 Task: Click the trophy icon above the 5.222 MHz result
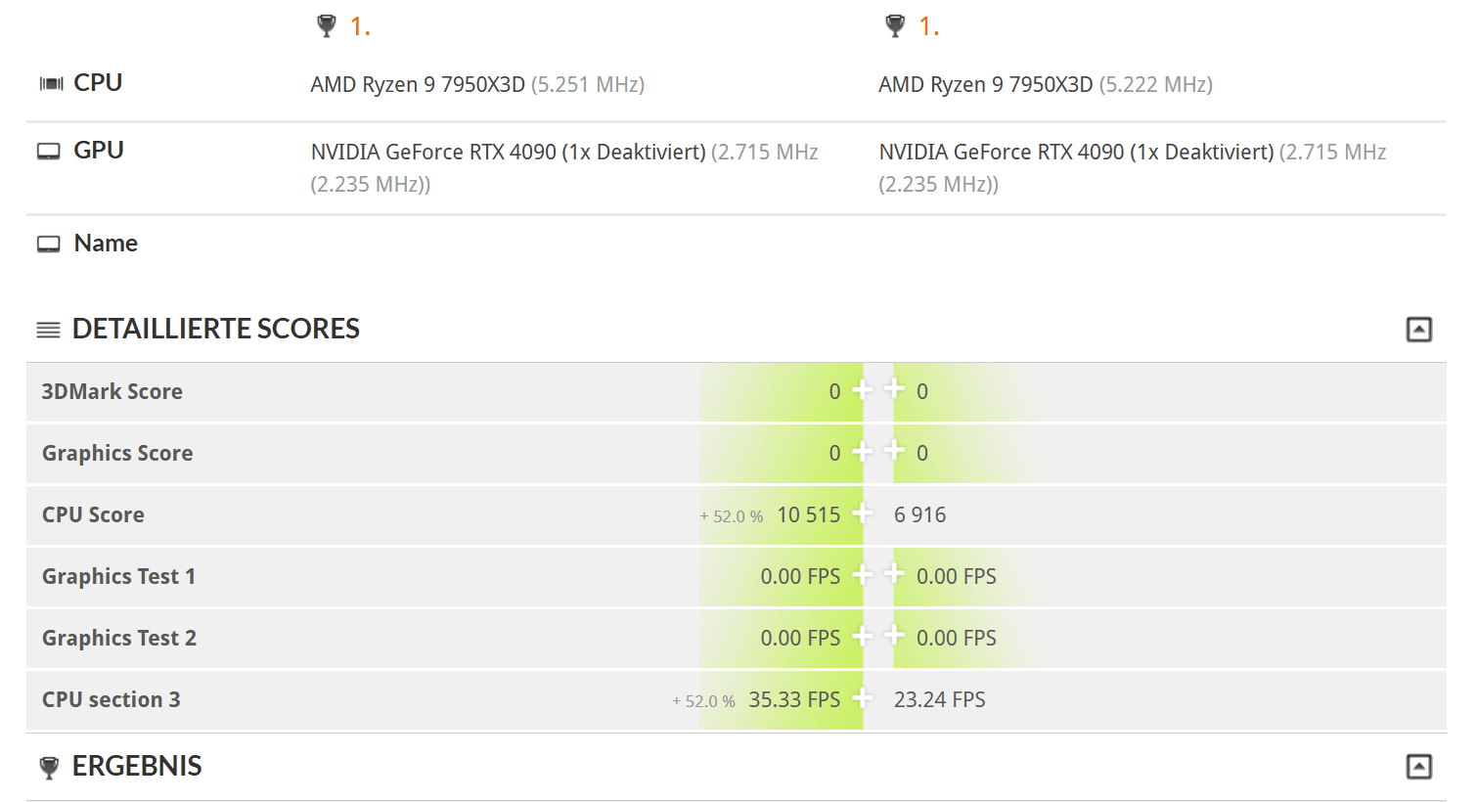(895, 26)
